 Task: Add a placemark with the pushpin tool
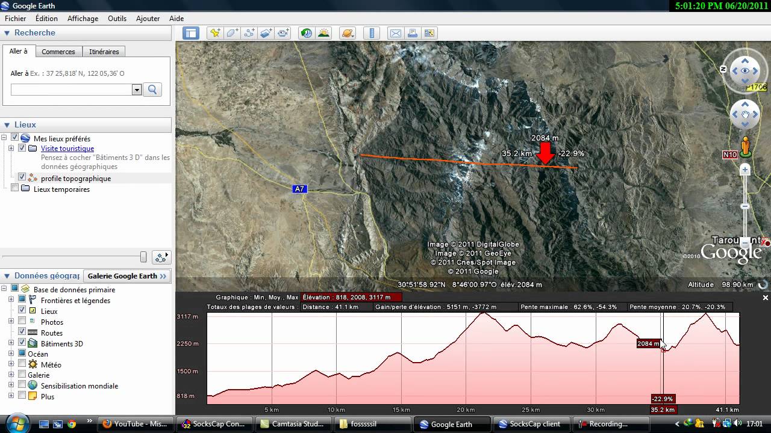tap(214, 33)
